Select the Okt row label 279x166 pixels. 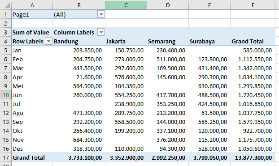17,131
